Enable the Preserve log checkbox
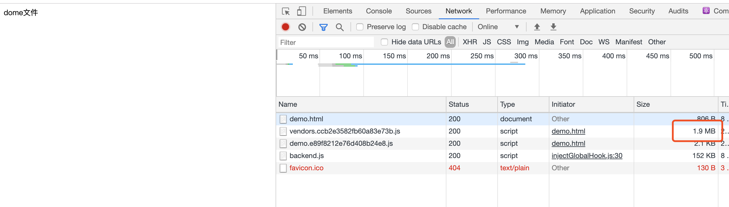 pyautogui.click(x=360, y=27)
